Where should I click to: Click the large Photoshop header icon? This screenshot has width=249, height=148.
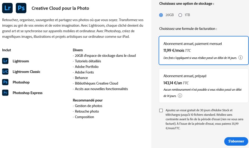pos(21,8)
